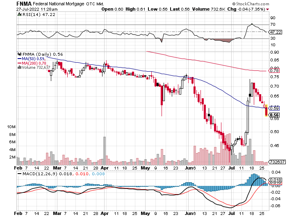The height and width of the screenshot is (217, 287).
Task: Click the bold 0.56 last-price tag
Action: click(x=274, y=115)
